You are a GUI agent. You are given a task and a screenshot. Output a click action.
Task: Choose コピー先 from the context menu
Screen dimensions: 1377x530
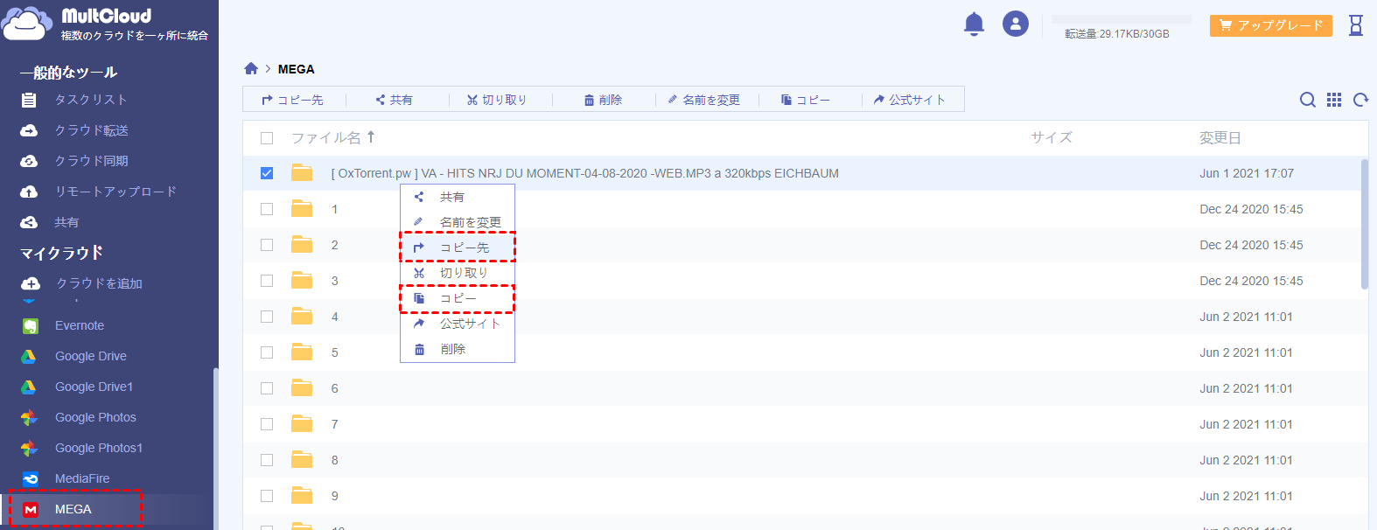[458, 248]
